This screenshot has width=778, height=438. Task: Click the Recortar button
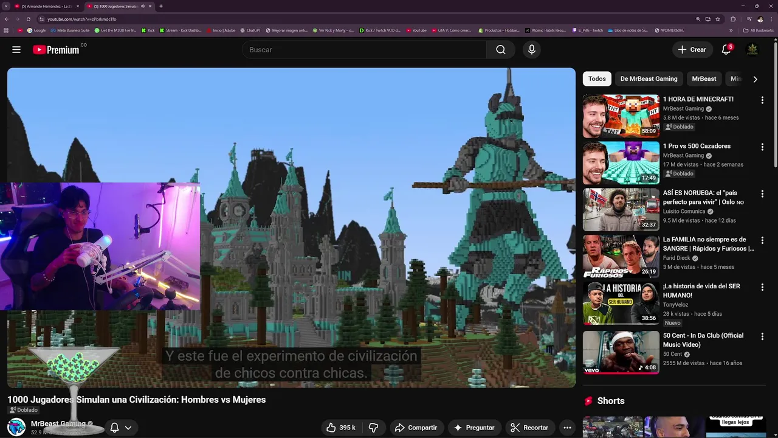(x=529, y=428)
